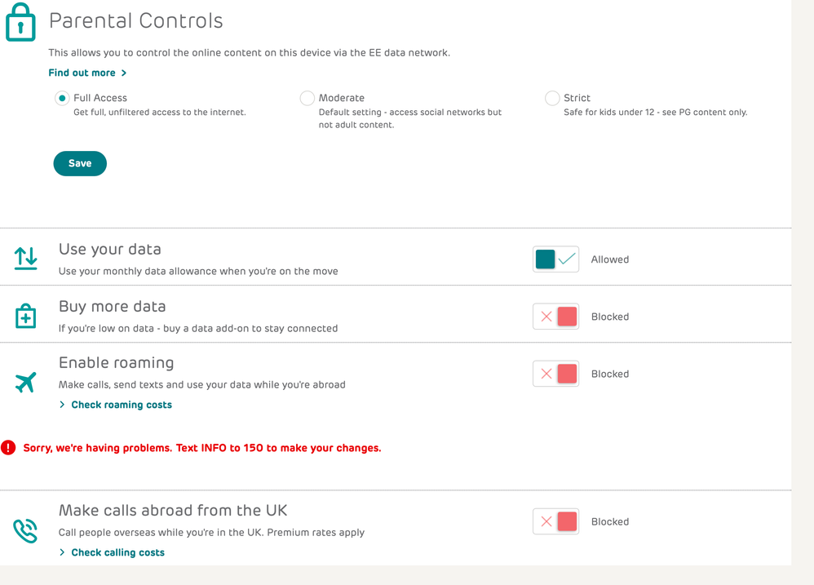
Task: Toggle Make calls abroad from UK switch
Action: [x=555, y=521]
